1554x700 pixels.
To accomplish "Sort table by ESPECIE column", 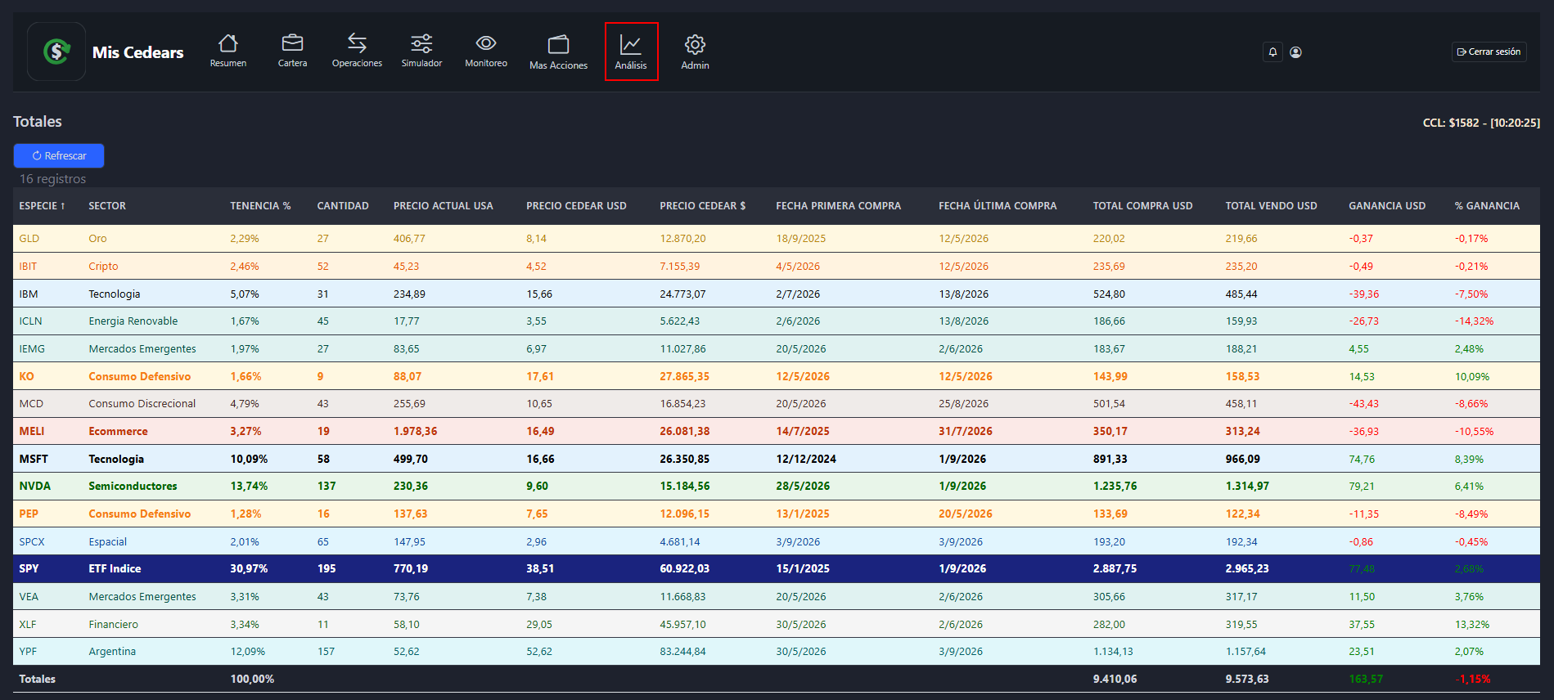I will (x=43, y=206).
